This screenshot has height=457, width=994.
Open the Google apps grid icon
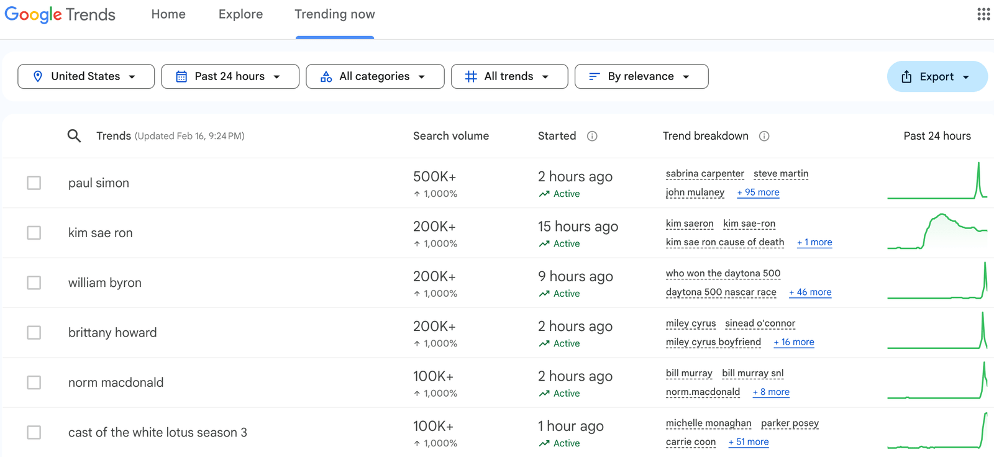tap(983, 14)
